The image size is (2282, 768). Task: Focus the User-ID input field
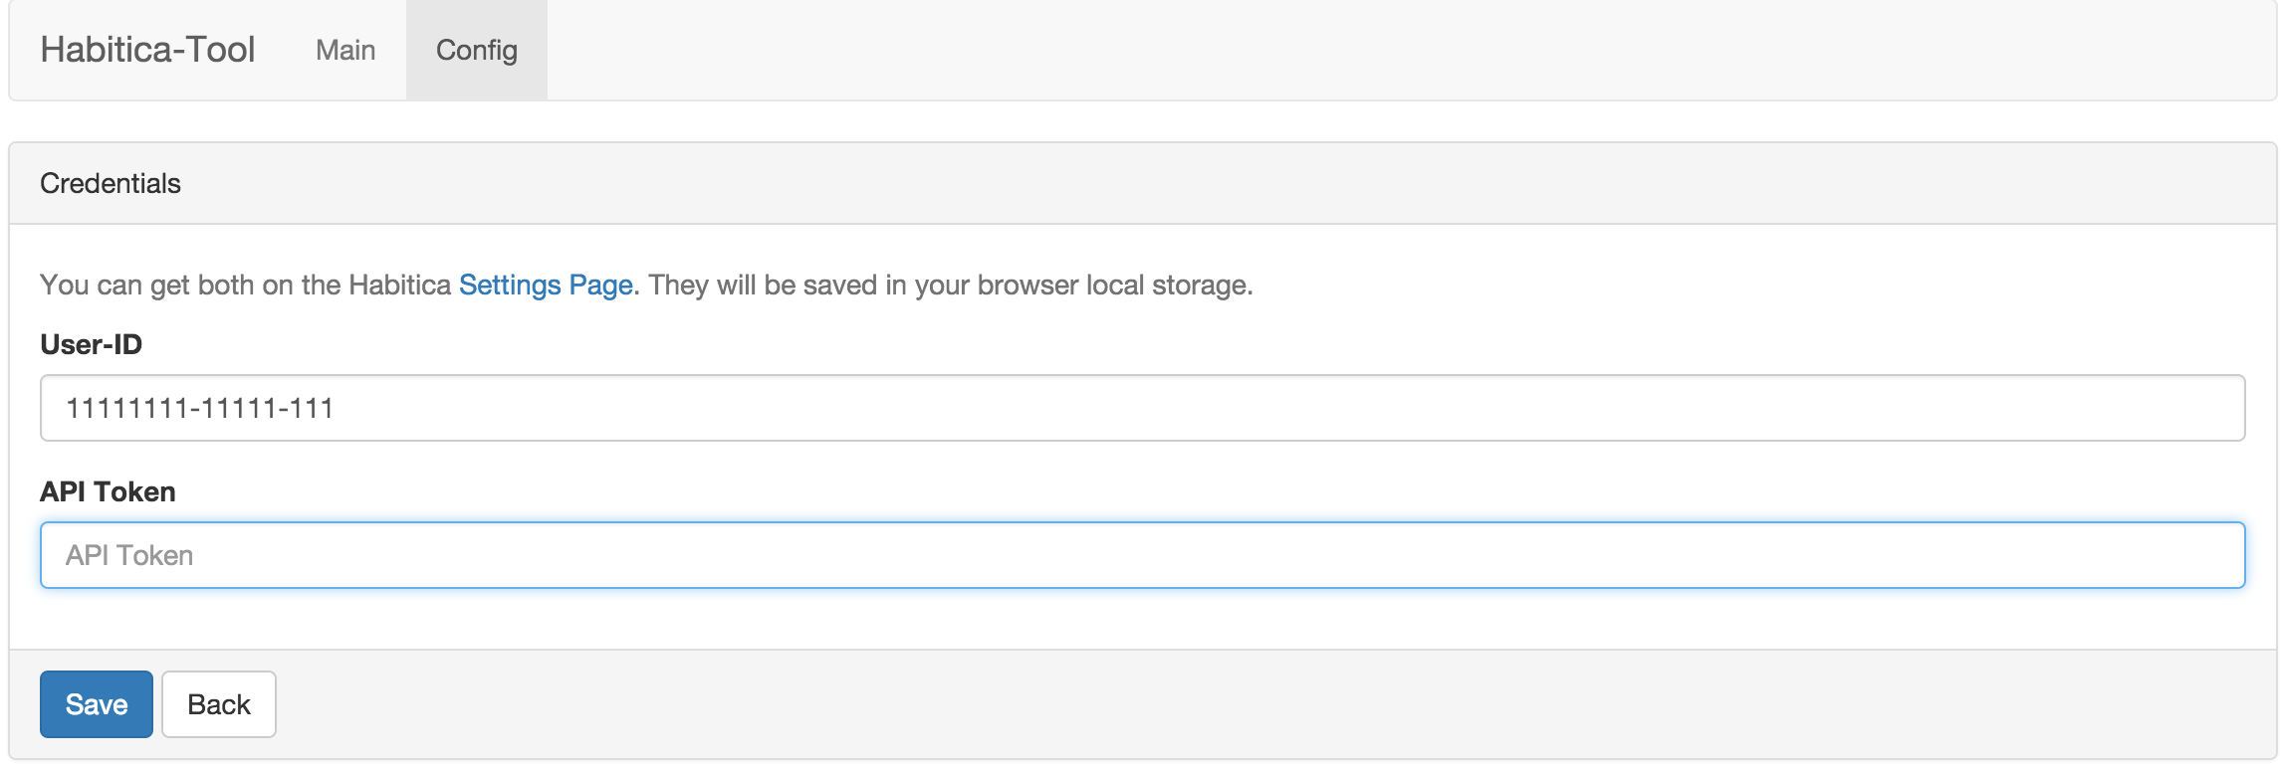click(x=1141, y=408)
